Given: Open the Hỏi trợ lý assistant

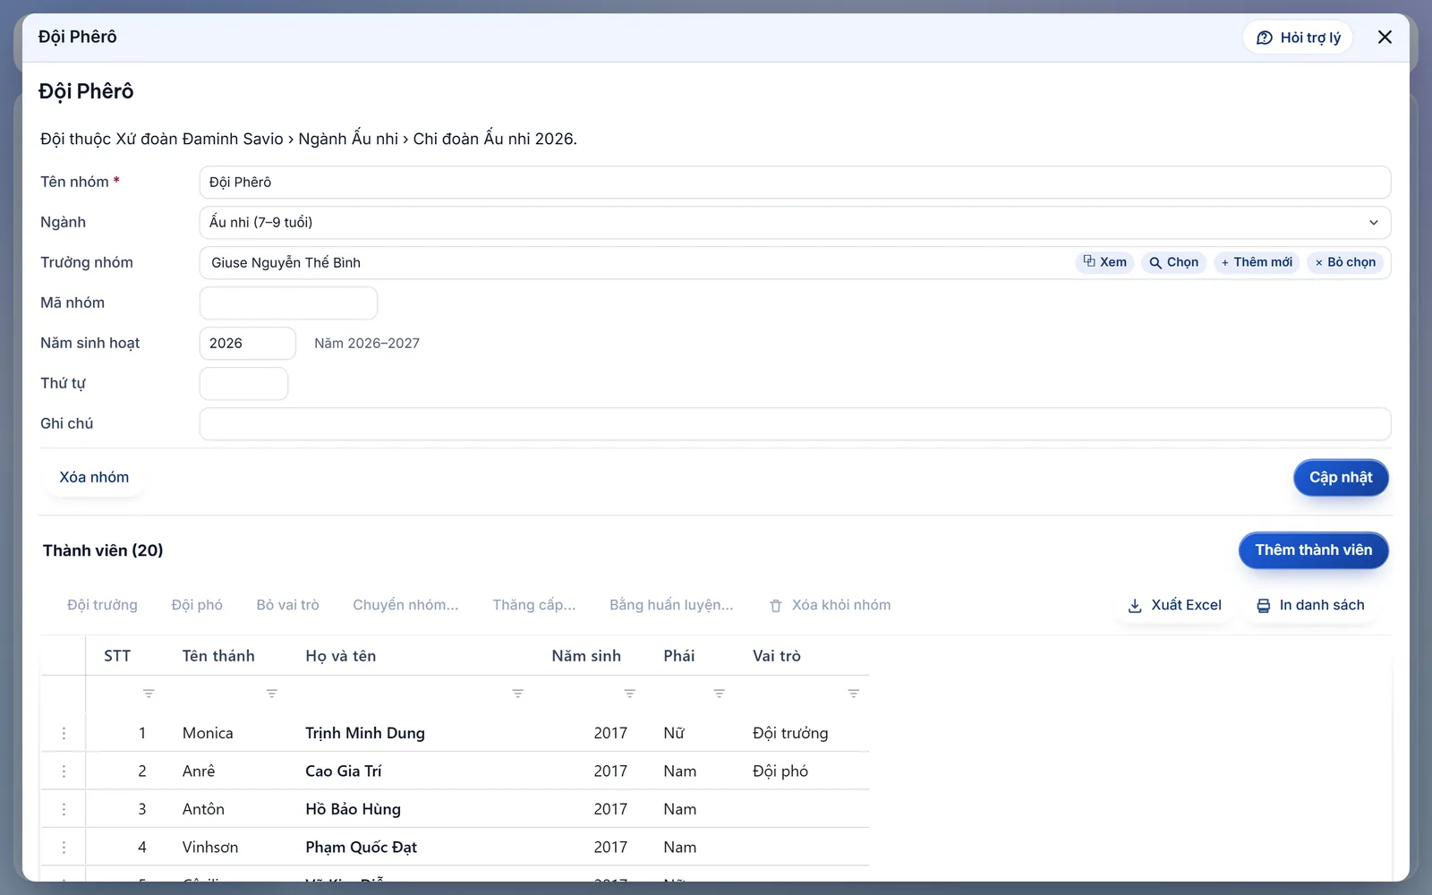Looking at the screenshot, I should tap(1298, 38).
